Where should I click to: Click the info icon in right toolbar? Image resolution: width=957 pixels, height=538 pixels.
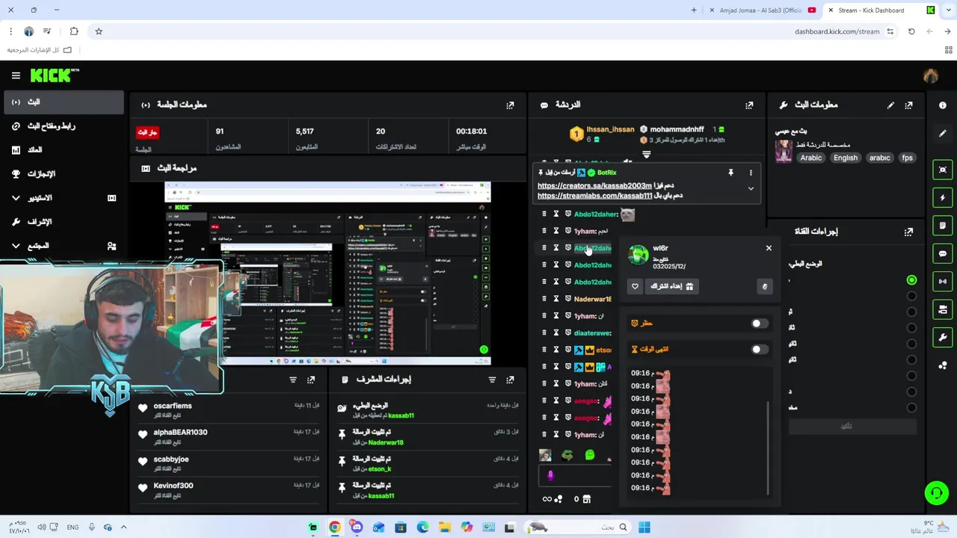pos(942,105)
